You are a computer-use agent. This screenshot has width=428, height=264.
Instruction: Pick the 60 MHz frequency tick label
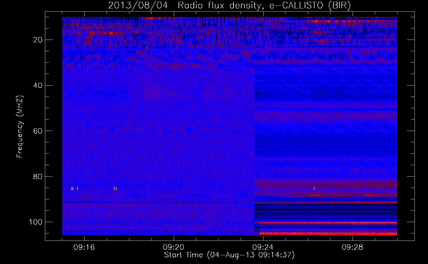tap(38, 131)
